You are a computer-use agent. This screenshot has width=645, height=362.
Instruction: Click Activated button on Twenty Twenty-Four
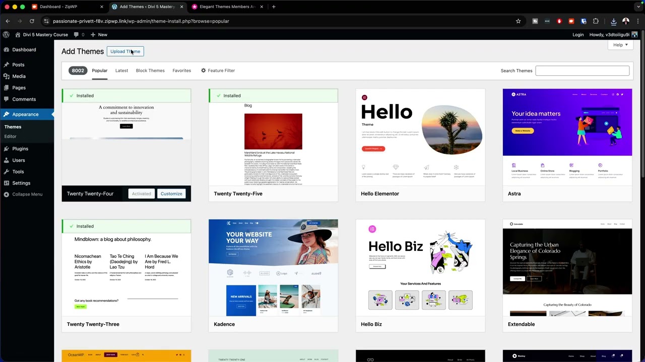coord(141,194)
